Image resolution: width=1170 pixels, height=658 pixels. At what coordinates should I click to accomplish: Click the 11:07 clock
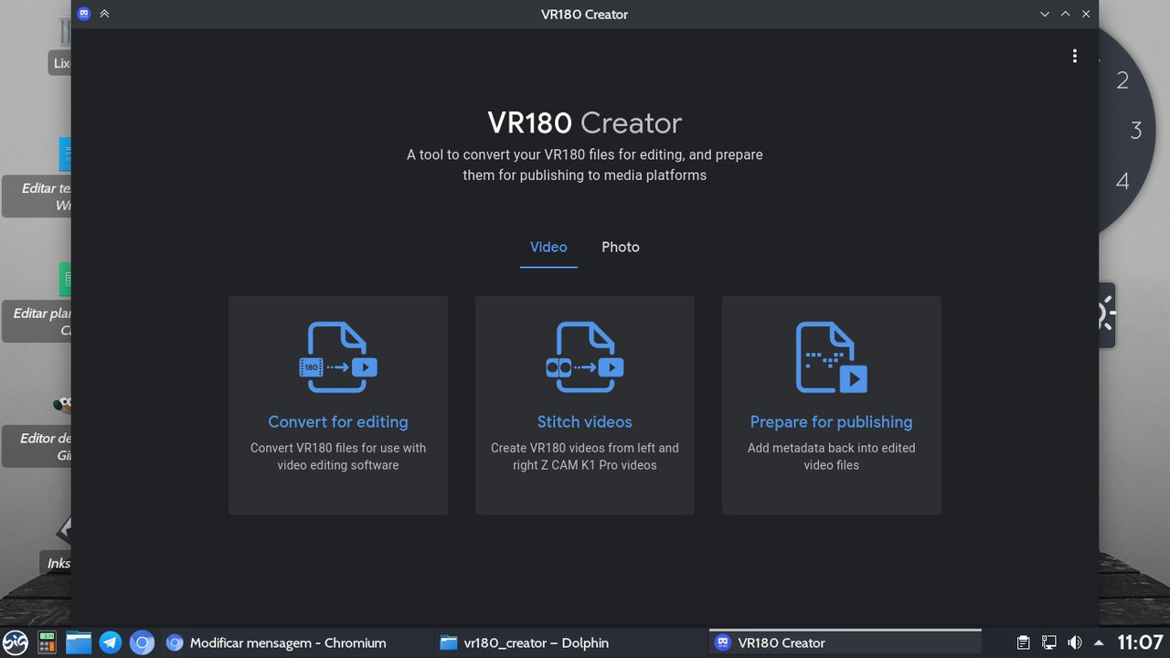[1140, 642]
